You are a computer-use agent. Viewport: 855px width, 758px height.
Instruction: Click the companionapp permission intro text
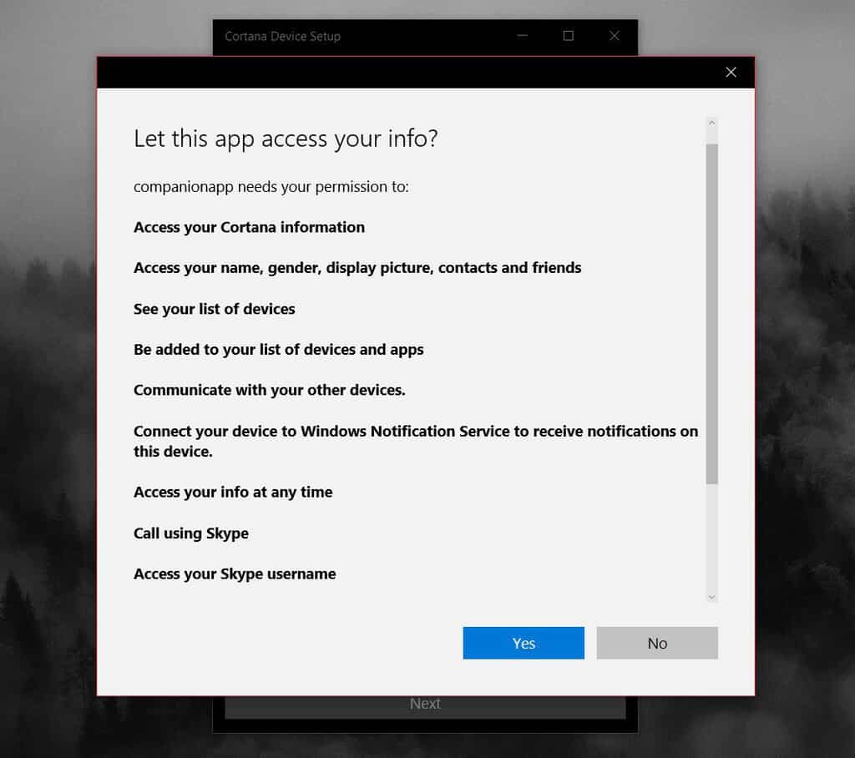point(271,186)
